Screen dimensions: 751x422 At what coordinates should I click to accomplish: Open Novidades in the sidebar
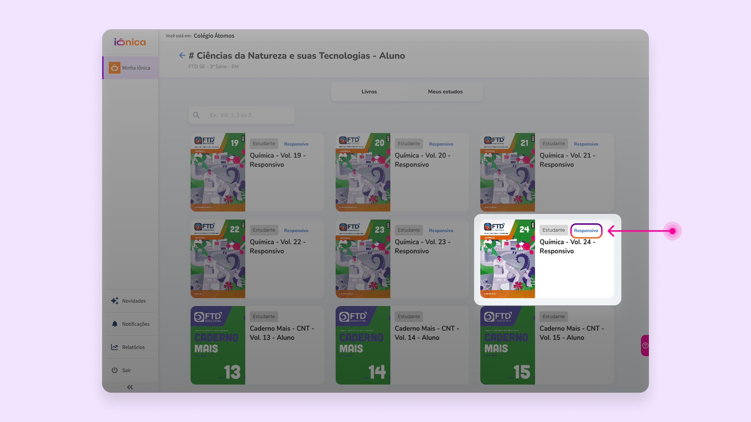(130, 301)
